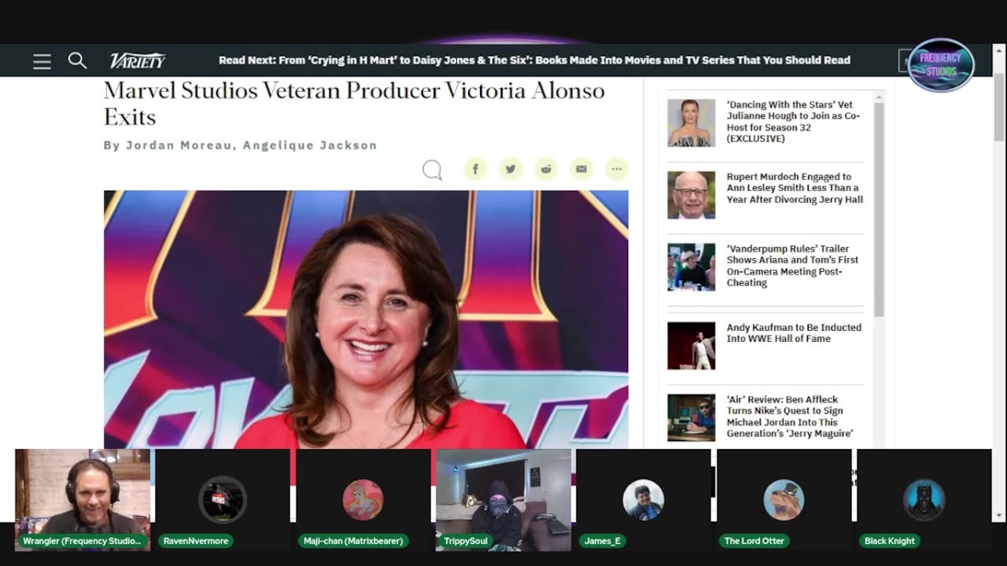Share the article on Reddit
Screen dimensions: 1007x566
[x=546, y=169]
